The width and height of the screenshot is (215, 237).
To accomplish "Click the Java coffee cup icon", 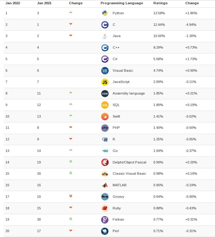I will point(105,36).
